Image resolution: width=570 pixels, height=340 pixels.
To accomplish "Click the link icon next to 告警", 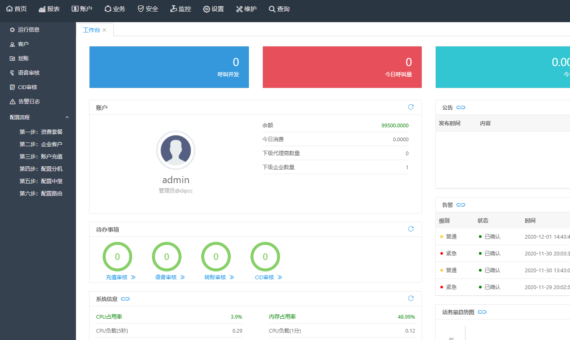I will [x=461, y=205].
